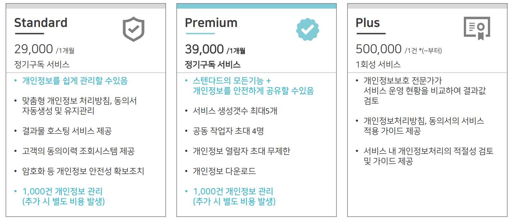Image resolution: width=511 pixels, height=220 pixels.
Task: Click the '개인정보 다운로드' feature item
Action: coord(224,171)
